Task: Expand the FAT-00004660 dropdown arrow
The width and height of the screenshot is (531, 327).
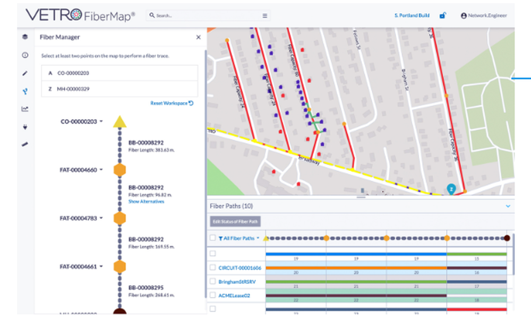Action: tap(101, 170)
